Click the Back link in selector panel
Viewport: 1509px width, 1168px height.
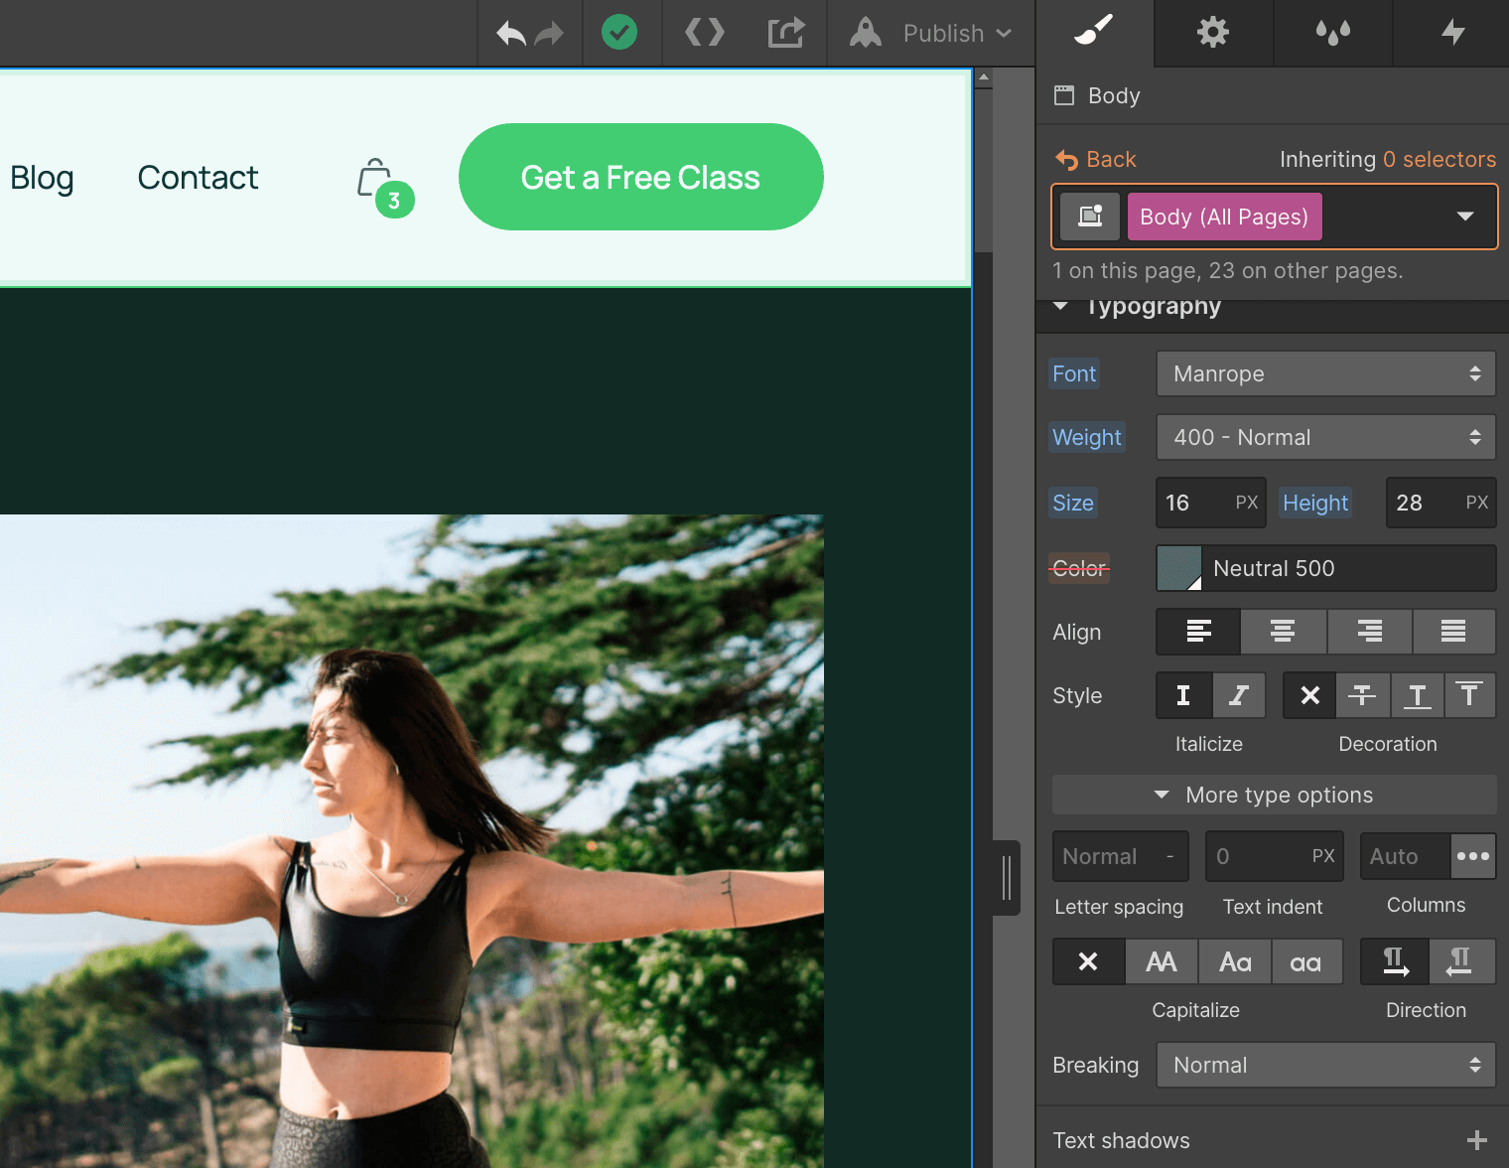point(1096,159)
